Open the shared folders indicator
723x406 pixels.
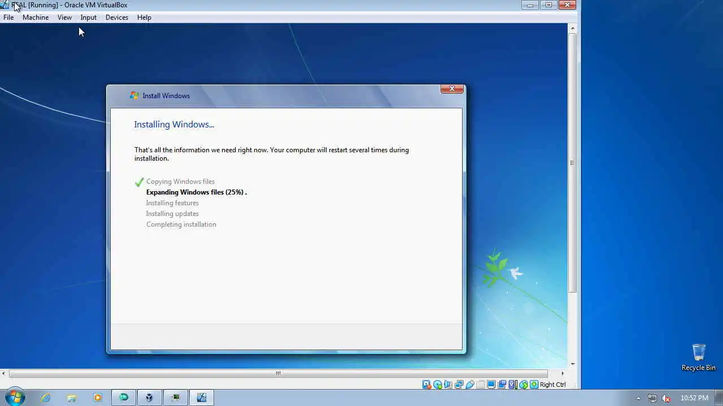click(481, 385)
